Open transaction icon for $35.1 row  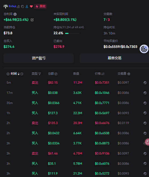pyautogui.click(x=145, y=164)
